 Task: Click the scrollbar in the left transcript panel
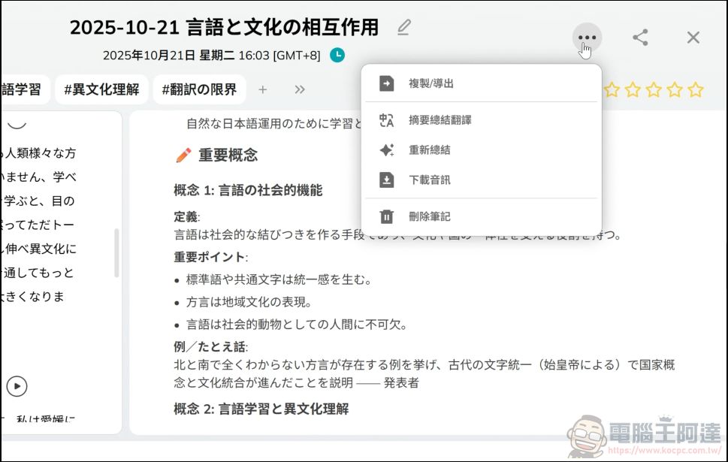coord(115,252)
